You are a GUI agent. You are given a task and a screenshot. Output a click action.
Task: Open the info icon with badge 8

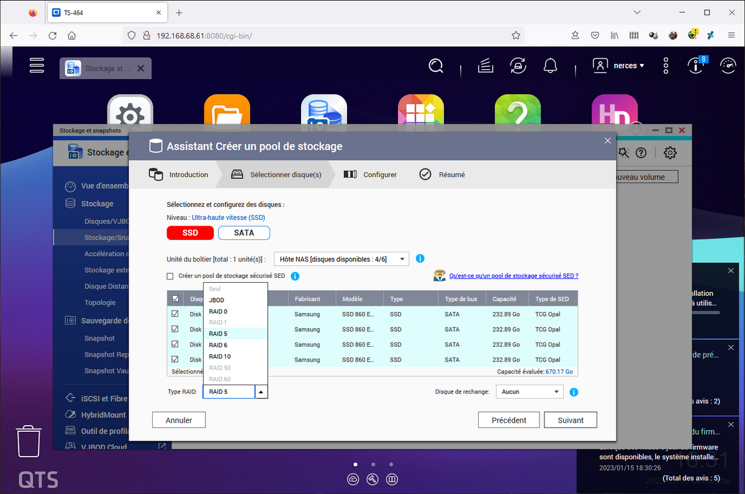(696, 65)
